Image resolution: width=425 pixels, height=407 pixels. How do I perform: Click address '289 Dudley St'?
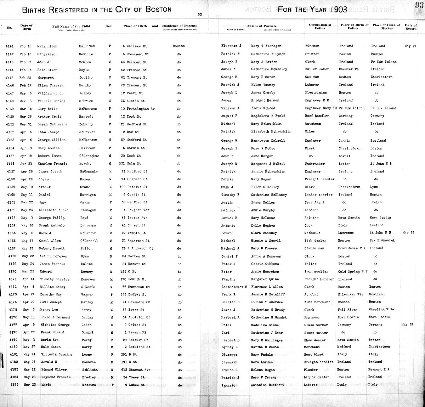(133, 295)
